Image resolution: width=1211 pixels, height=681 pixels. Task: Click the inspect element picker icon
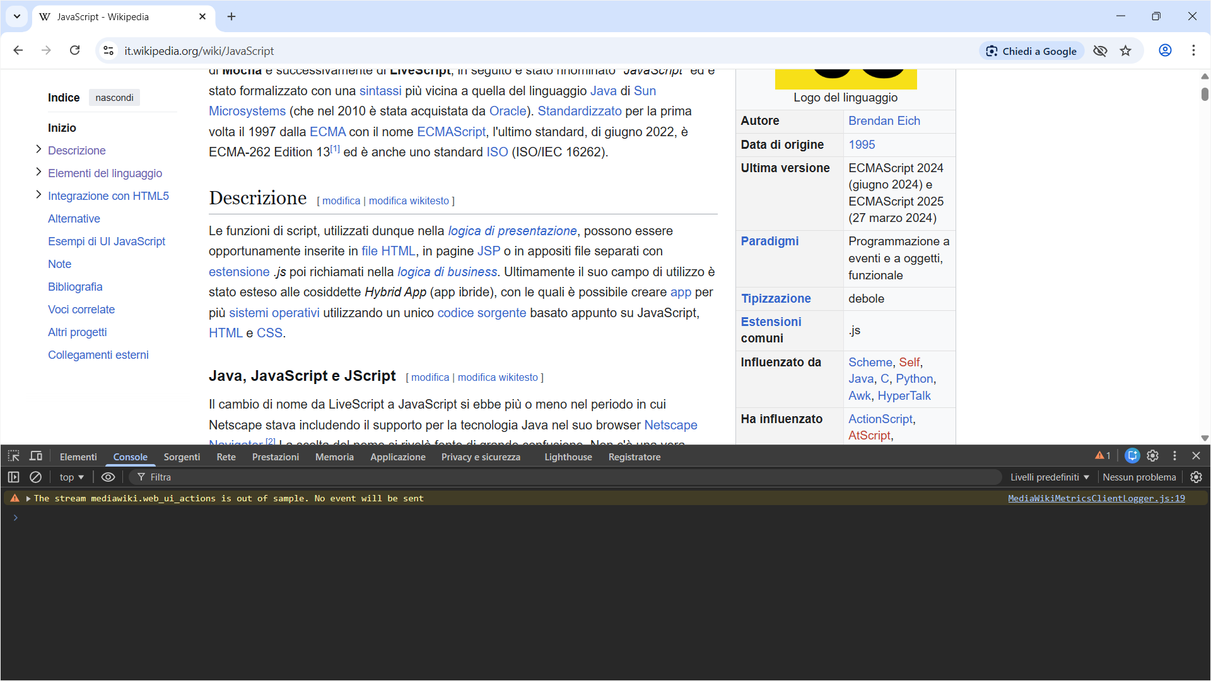14,456
